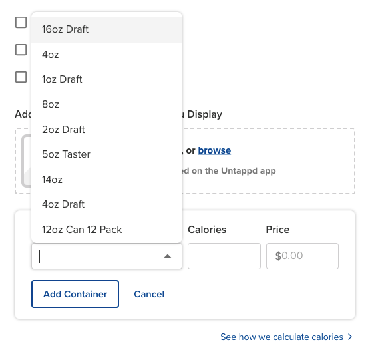The height and width of the screenshot is (356, 366).
Task: Cancel adding the container
Action: (x=149, y=294)
